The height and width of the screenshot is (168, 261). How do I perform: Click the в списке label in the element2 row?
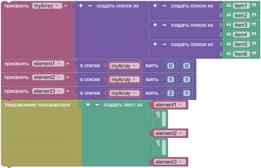90,79
